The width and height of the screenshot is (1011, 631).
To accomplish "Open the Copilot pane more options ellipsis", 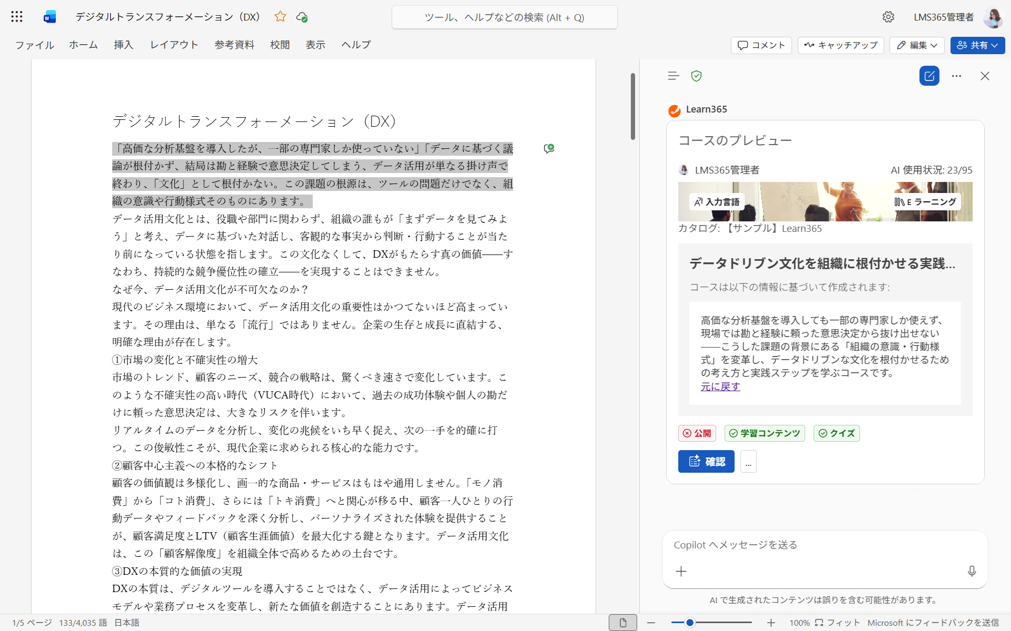I will [x=957, y=76].
